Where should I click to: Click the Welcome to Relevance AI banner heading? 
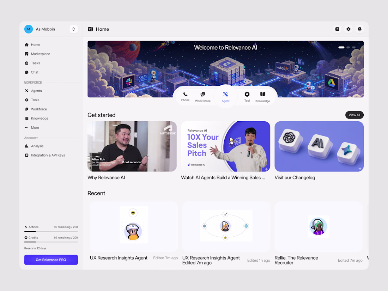click(225, 48)
